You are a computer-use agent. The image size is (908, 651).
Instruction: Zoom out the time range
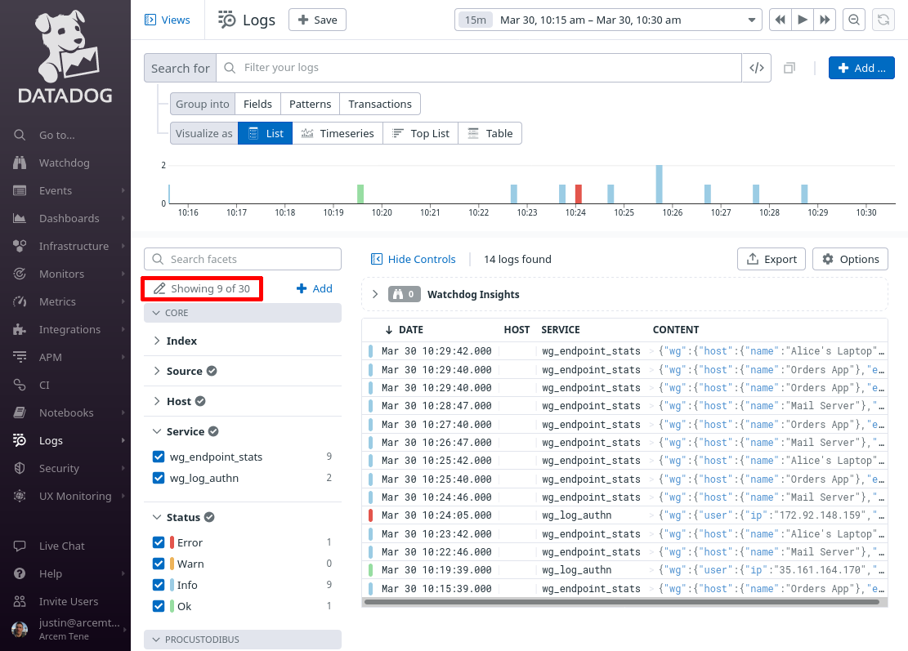(854, 20)
